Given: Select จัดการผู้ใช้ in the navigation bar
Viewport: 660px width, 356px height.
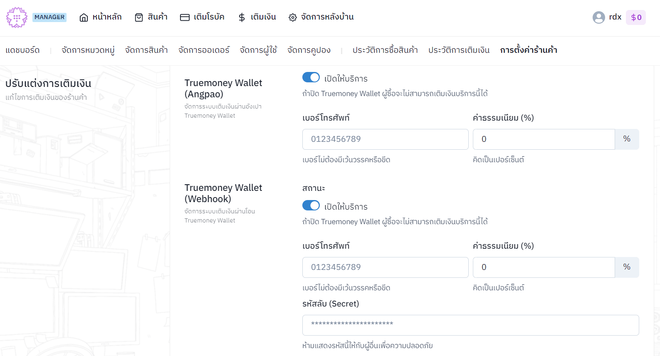Looking at the screenshot, I should [258, 49].
